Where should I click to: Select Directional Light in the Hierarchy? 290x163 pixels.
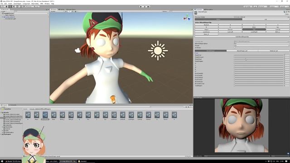[x=10, y=19]
